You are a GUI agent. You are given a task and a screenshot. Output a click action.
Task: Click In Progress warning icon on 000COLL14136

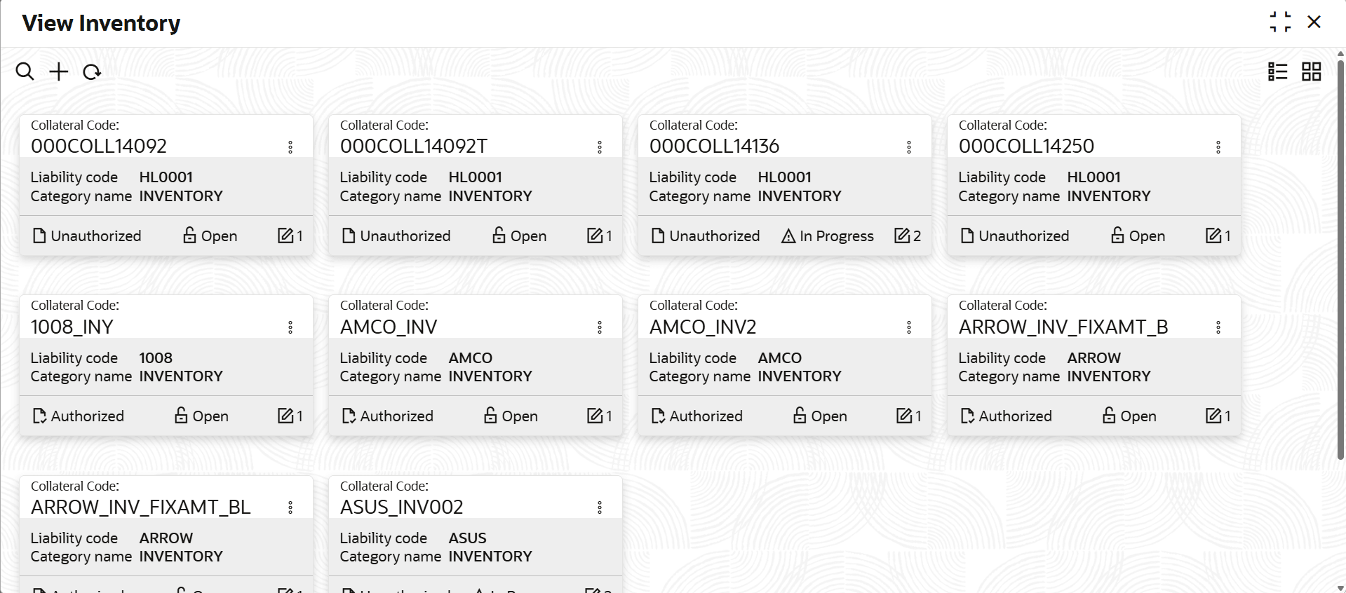(x=788, y=236)
